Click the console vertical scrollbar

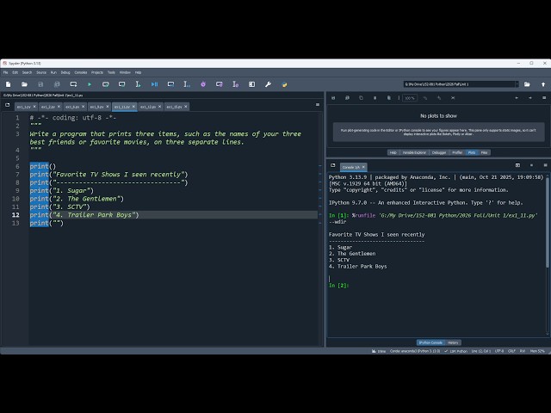click(x=548, y=225)
